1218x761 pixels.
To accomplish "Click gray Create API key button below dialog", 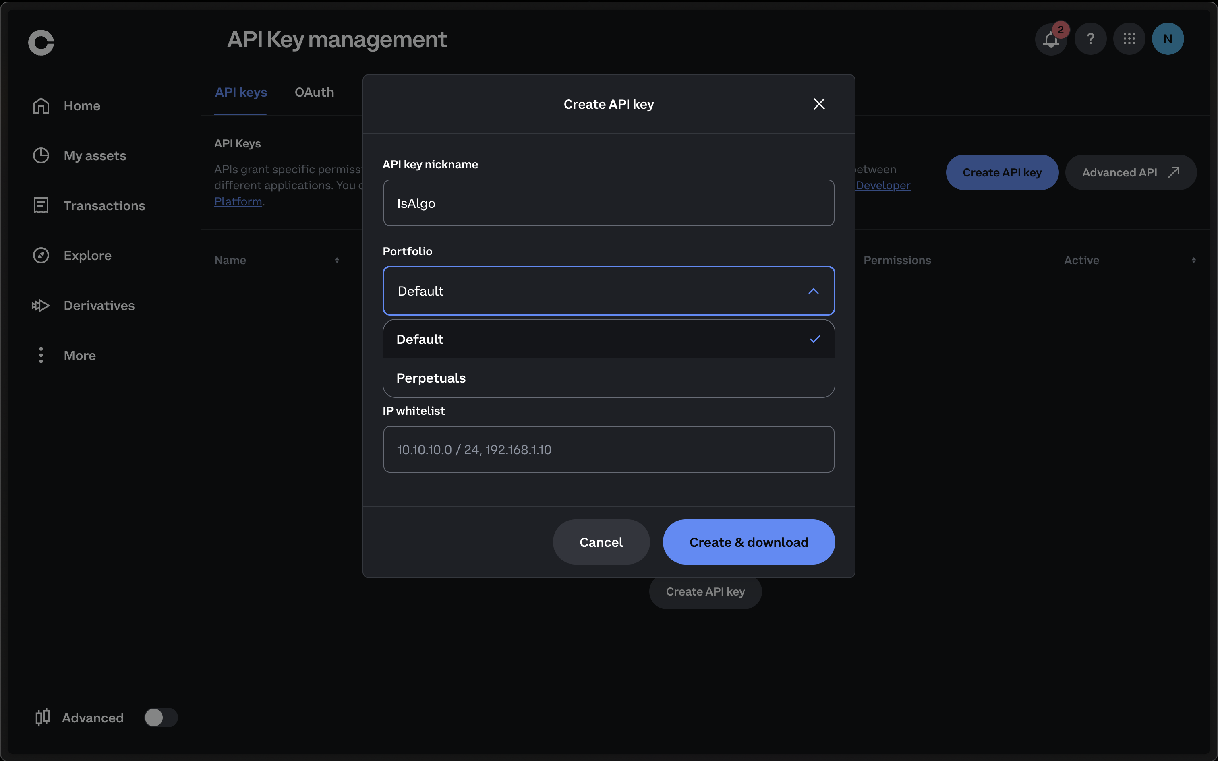I will pos(705,592).
